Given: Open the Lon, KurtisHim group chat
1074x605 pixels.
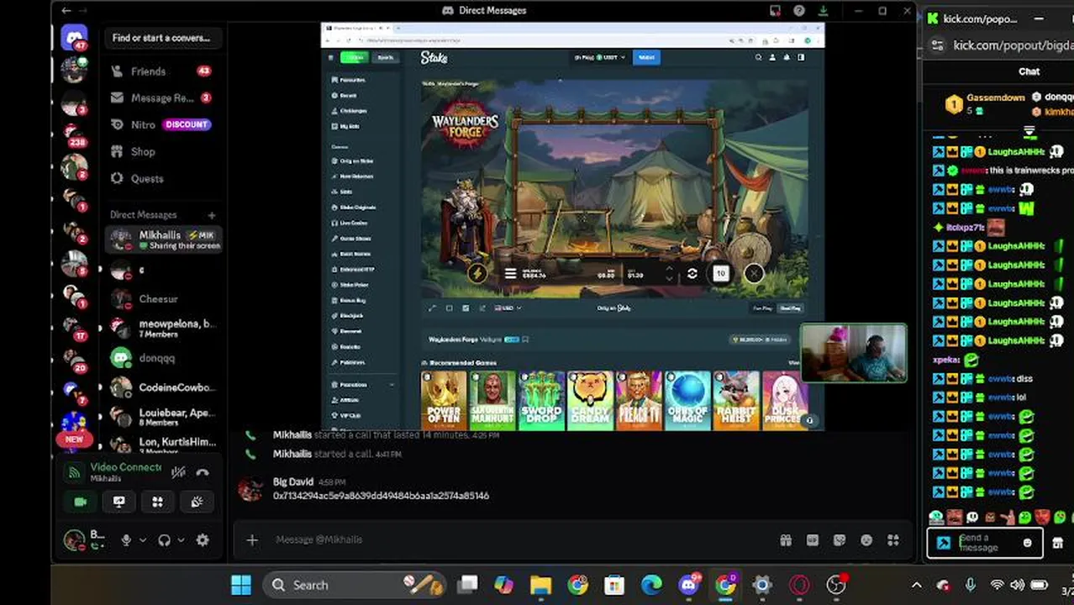Looking at the screenshot, I should (x=163, y=445).
